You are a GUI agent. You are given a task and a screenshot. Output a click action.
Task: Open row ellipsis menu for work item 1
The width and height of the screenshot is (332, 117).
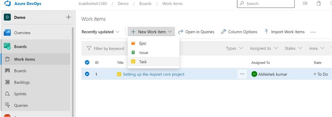coord(242,74)
